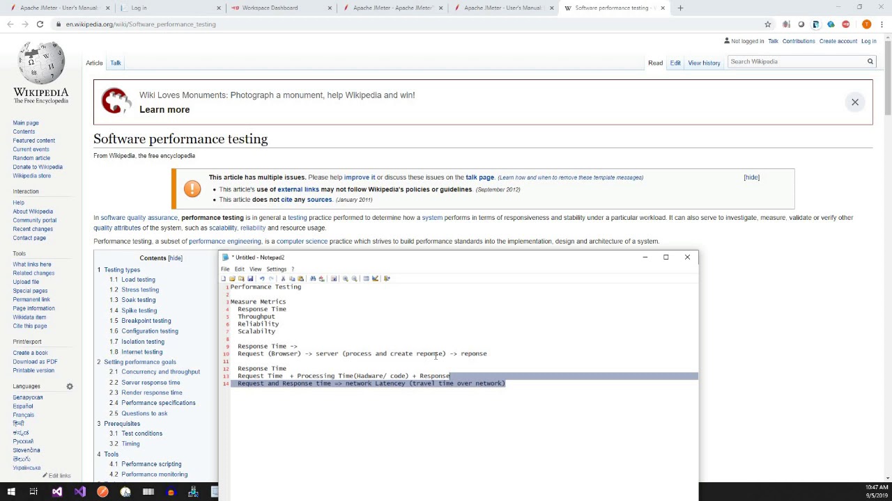Screen dimensions: 892x501
Task: Open Edit menu in Notepad2
Action: click(x=240, y=269)
